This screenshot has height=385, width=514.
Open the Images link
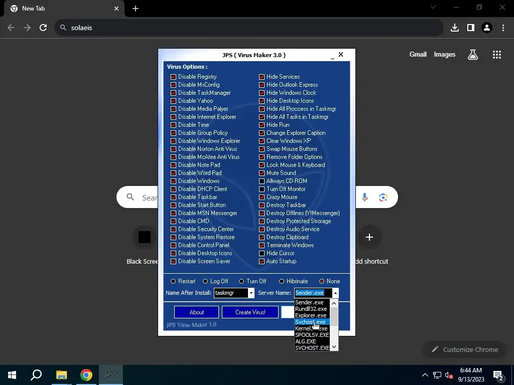[x=445, y=55]
